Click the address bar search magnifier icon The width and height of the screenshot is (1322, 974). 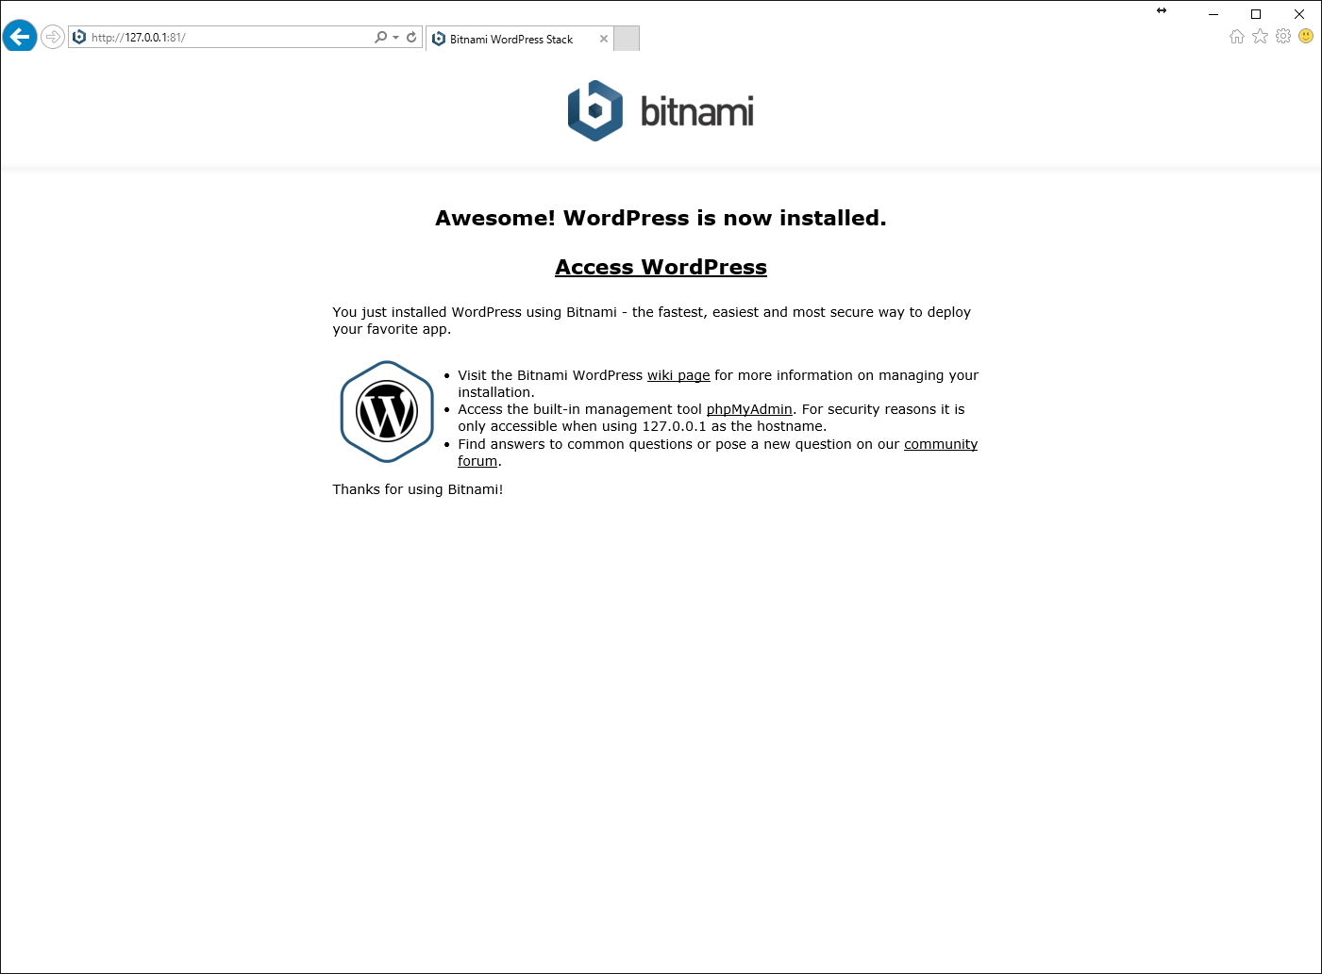(x=380, y=37)
